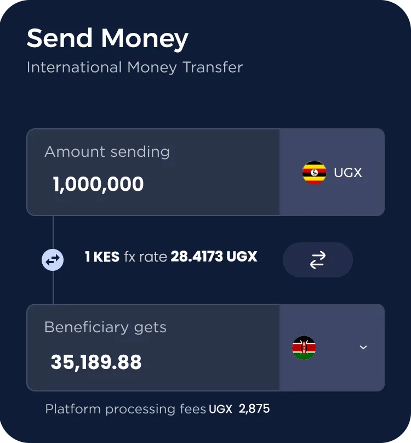Click the Beneficiary gets label
The height and width of the screenshot is (443, 411).
click(105, 327)
